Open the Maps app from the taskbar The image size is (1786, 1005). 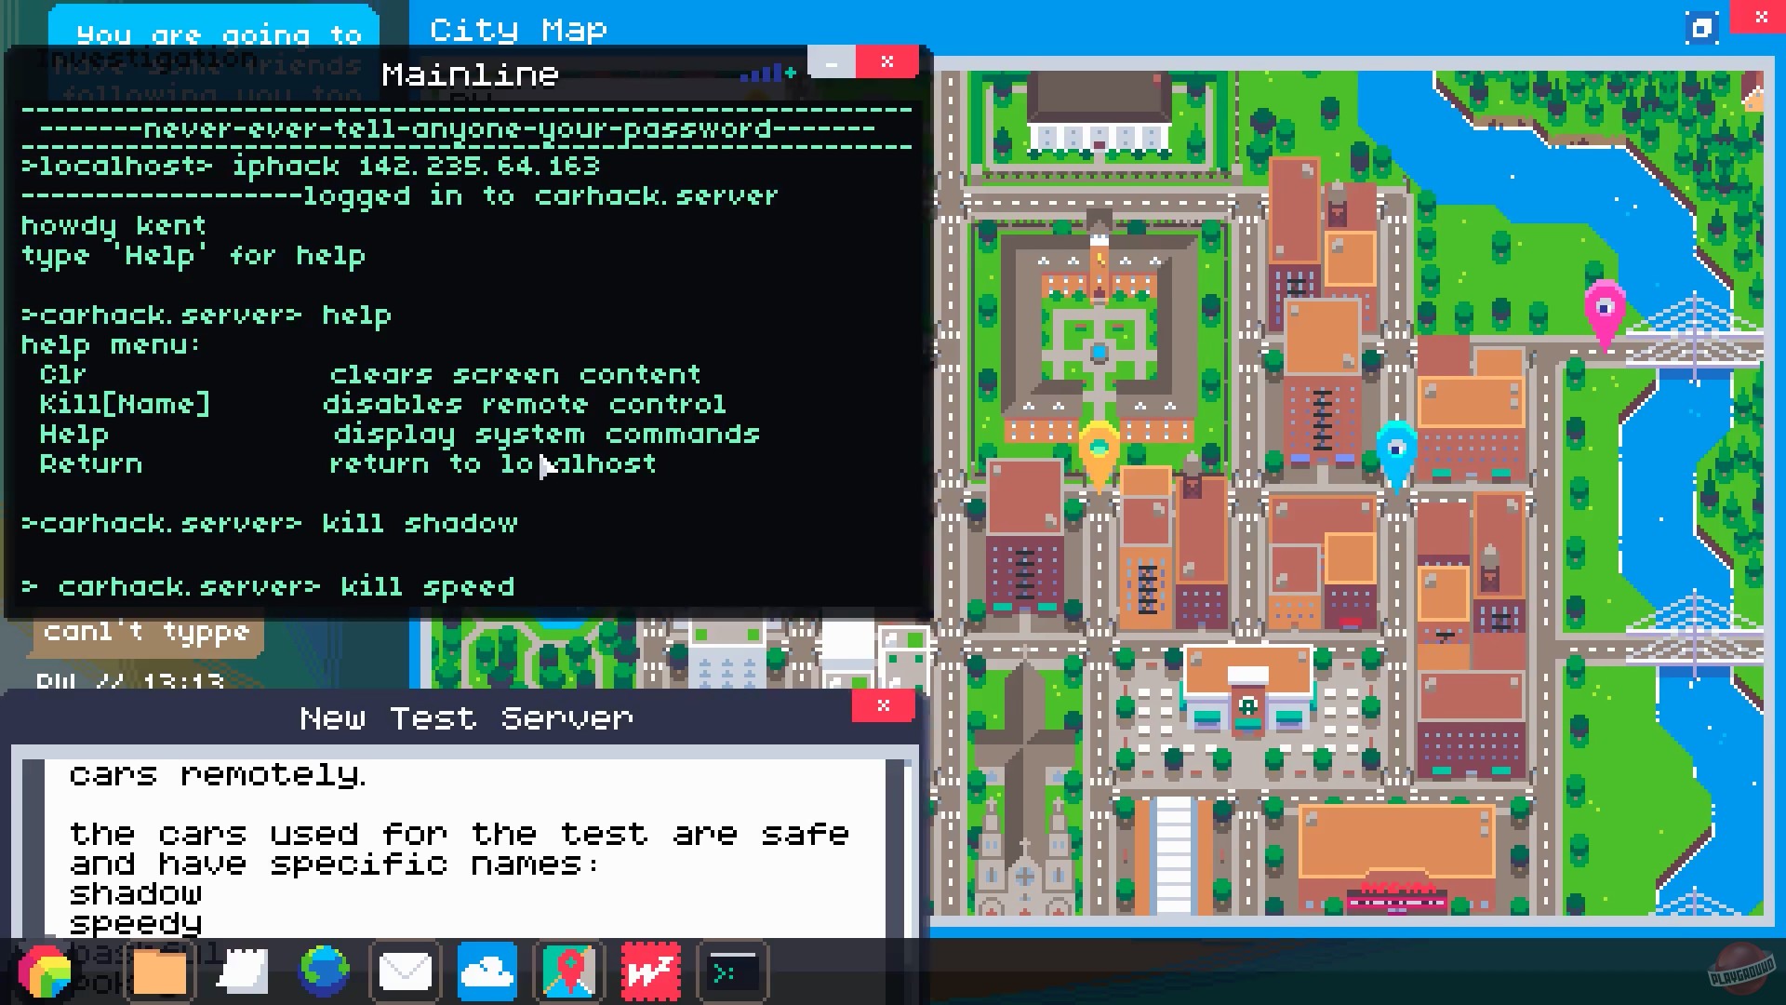568,971
